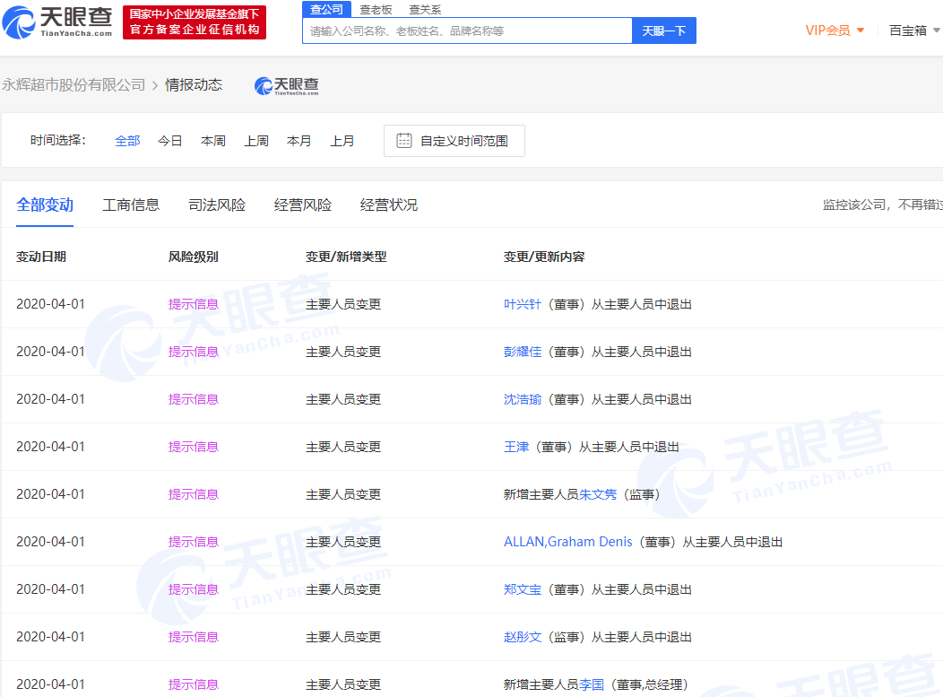Switch to 经营状况 tab

click(x=388, y=205)
